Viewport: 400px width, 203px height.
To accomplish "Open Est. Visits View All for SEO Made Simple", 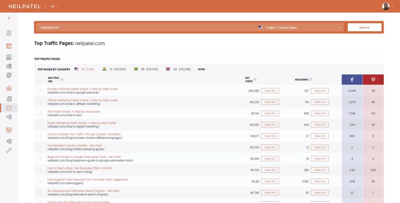I will (270, 113).
